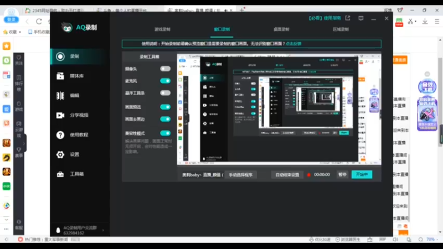Click the 热门推荐 news ticker text
The image size is (443, 249).
pyautogui.click(x=47, y=240)
